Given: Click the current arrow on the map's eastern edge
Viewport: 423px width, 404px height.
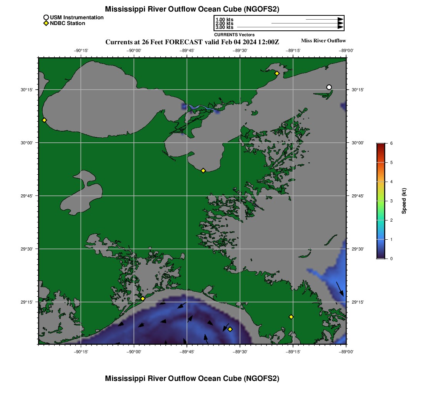Looking at the screenshot, I should pos(340,289).
